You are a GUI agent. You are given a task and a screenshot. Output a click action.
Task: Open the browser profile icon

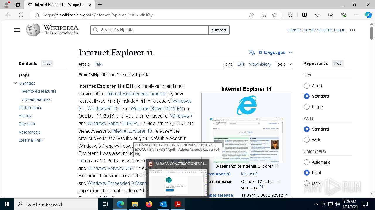[6, 5]
